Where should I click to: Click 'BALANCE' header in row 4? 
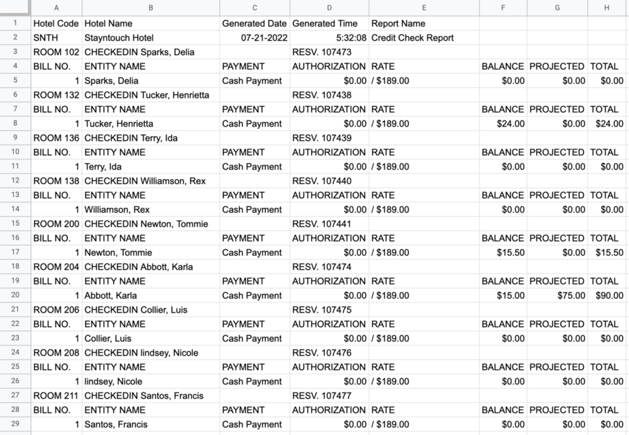(503, 66)
